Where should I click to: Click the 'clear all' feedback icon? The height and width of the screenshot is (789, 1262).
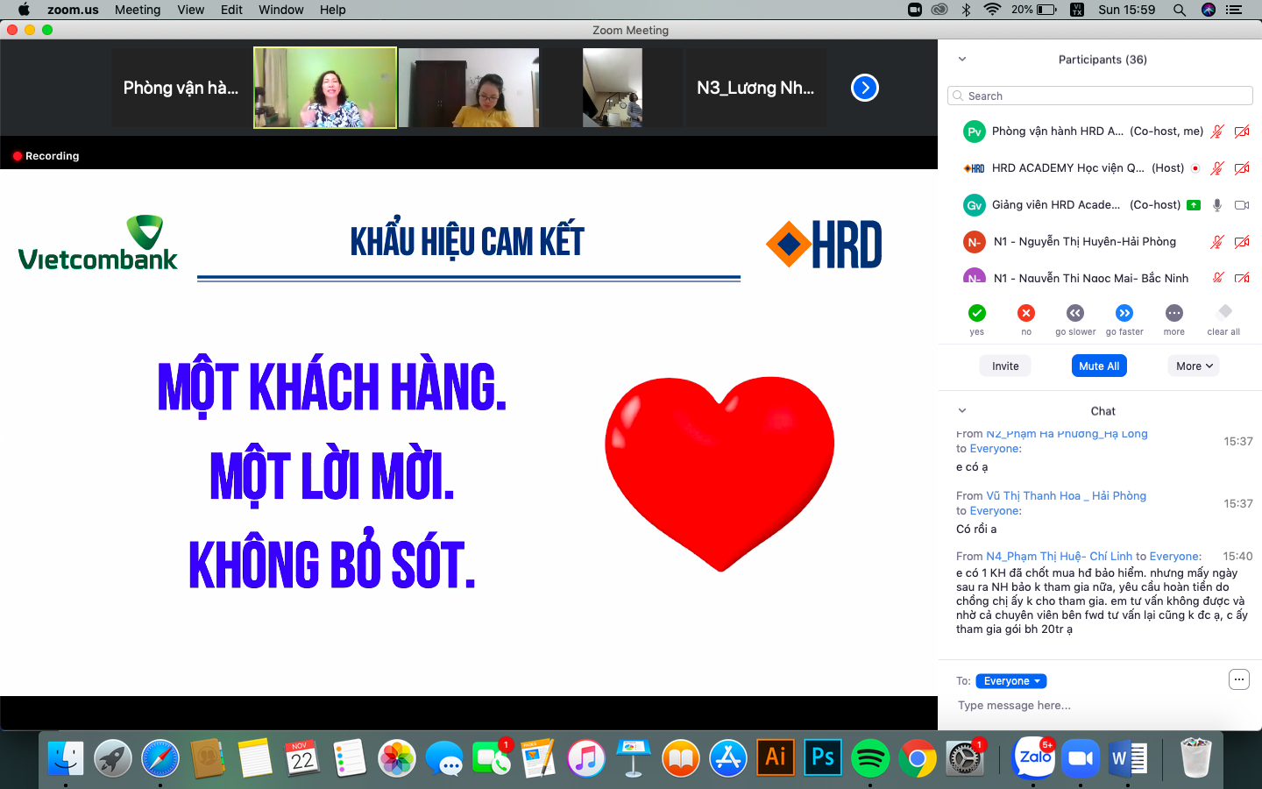(1224, 312)
